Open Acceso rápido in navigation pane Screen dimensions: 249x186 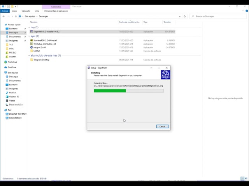pyautogui.click(x=14, y=25)
